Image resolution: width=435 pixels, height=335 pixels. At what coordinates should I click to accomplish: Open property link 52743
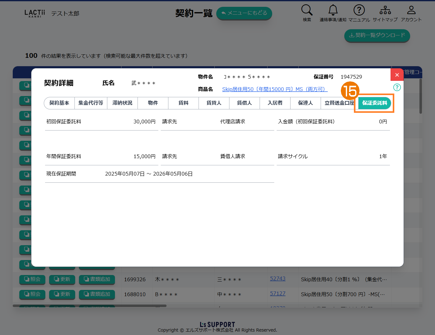277,279
